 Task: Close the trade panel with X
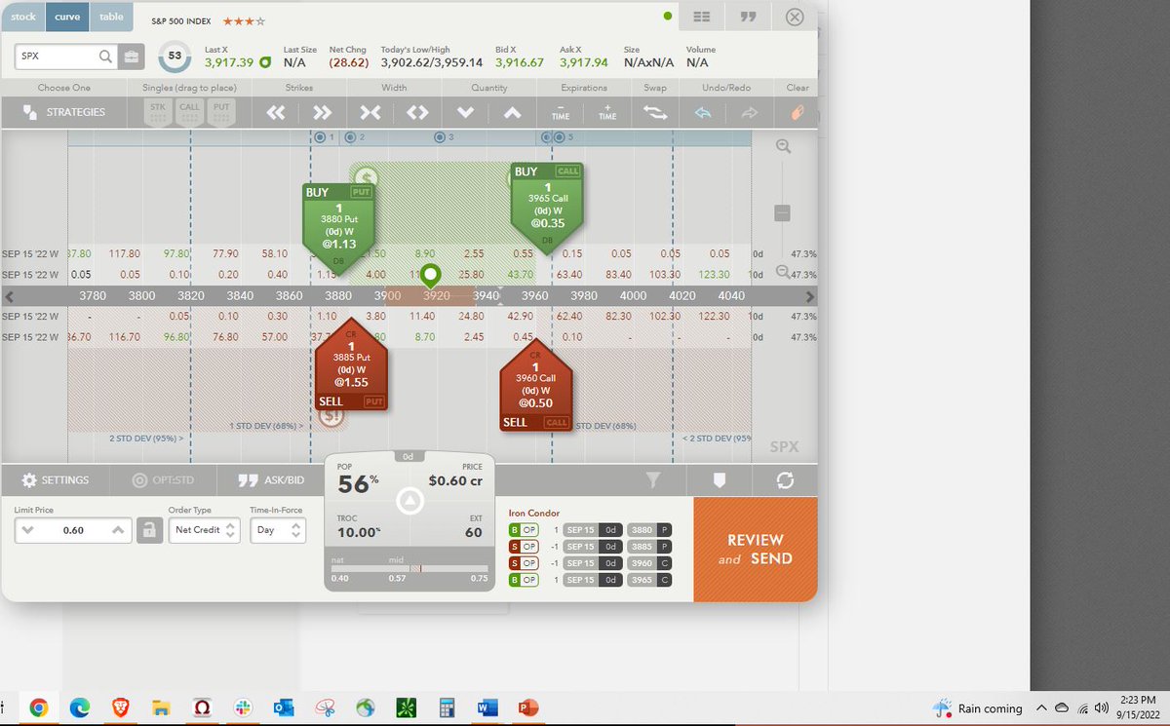(x=795, y=17)
